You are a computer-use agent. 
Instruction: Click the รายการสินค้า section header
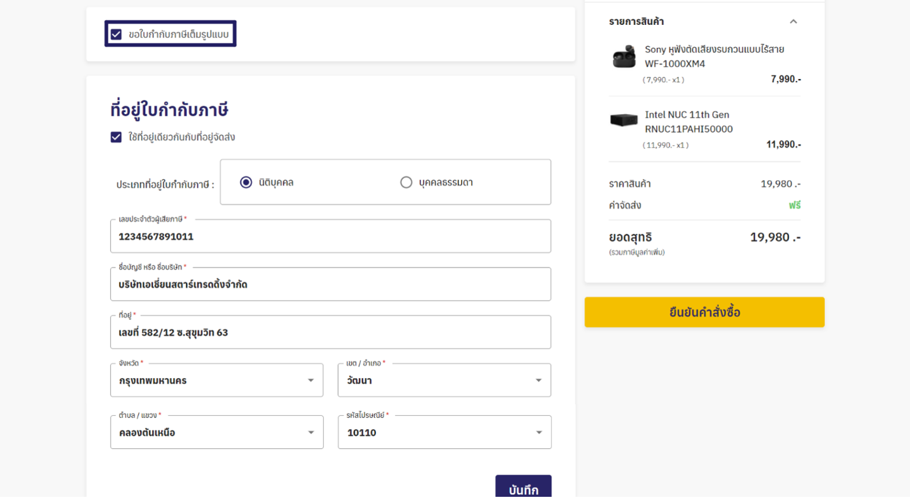[x=636, y=22]
